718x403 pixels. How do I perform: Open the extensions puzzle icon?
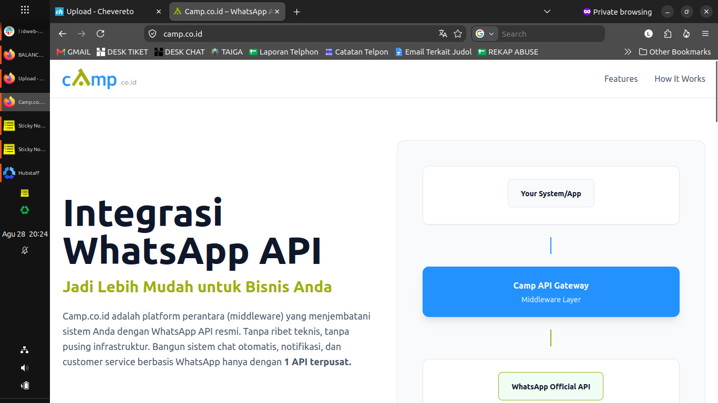tap(668, 34)
